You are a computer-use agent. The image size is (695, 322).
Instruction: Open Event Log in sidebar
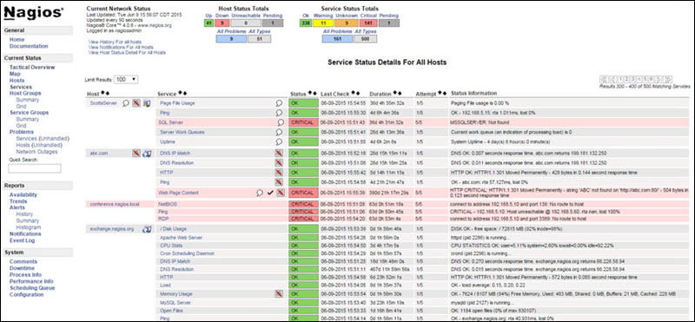click(23, 240)
